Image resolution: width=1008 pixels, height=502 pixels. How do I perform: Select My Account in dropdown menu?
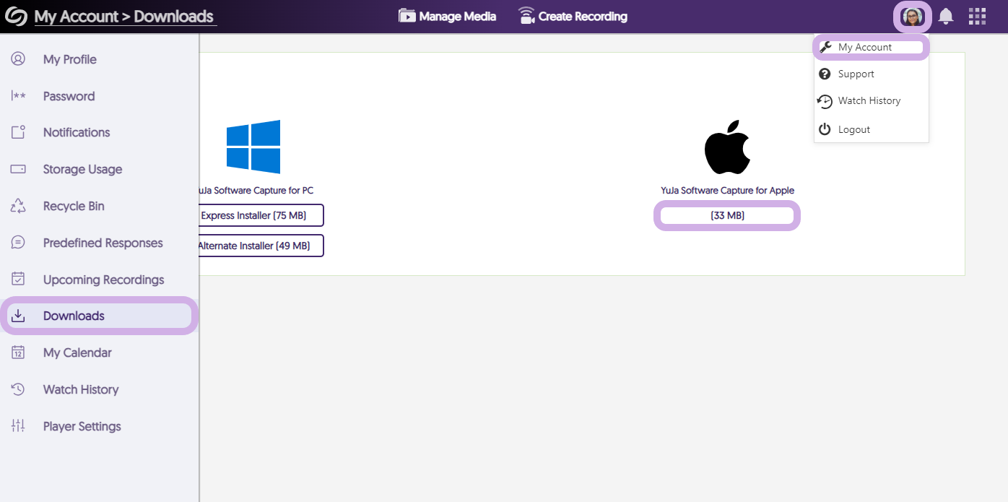pos(871,47)
